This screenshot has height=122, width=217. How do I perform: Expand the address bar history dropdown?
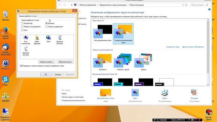coord(183,5)
